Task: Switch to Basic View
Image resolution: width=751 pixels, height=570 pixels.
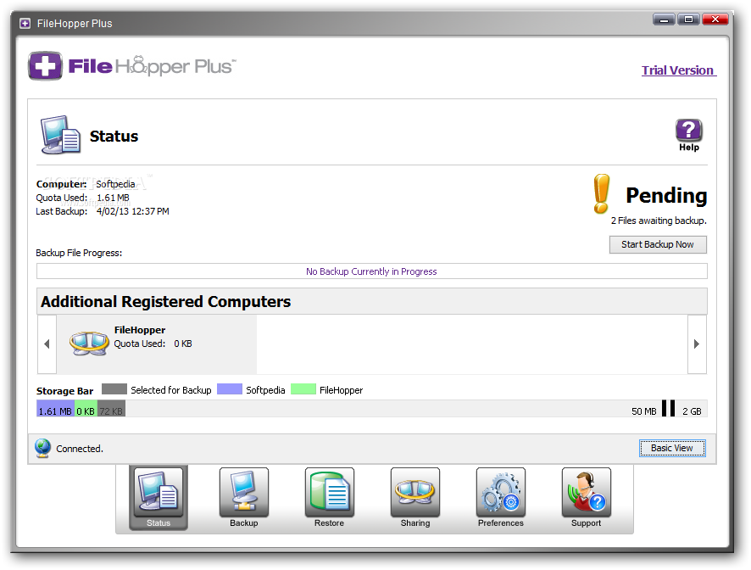Action: [x=672, y=448]
